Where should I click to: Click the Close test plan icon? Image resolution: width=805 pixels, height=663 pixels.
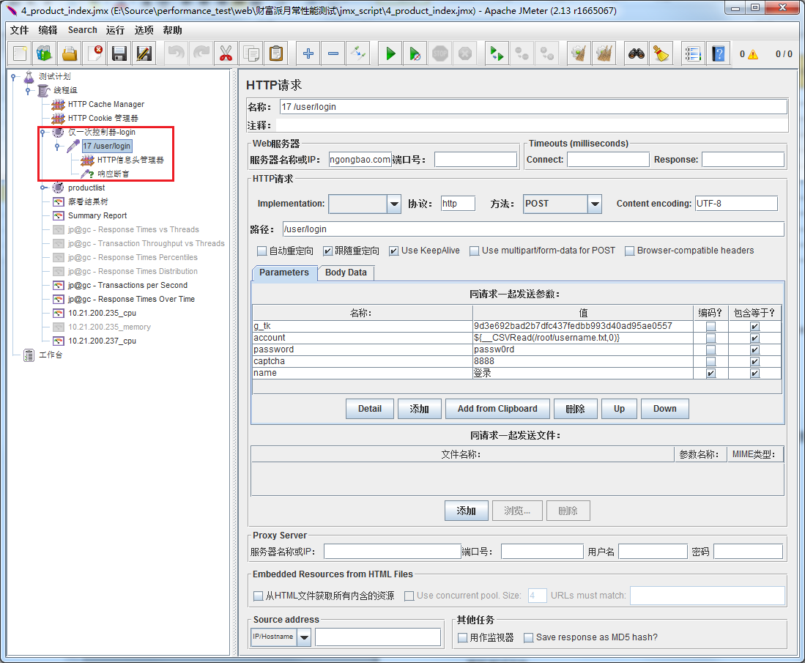(94, 53)
